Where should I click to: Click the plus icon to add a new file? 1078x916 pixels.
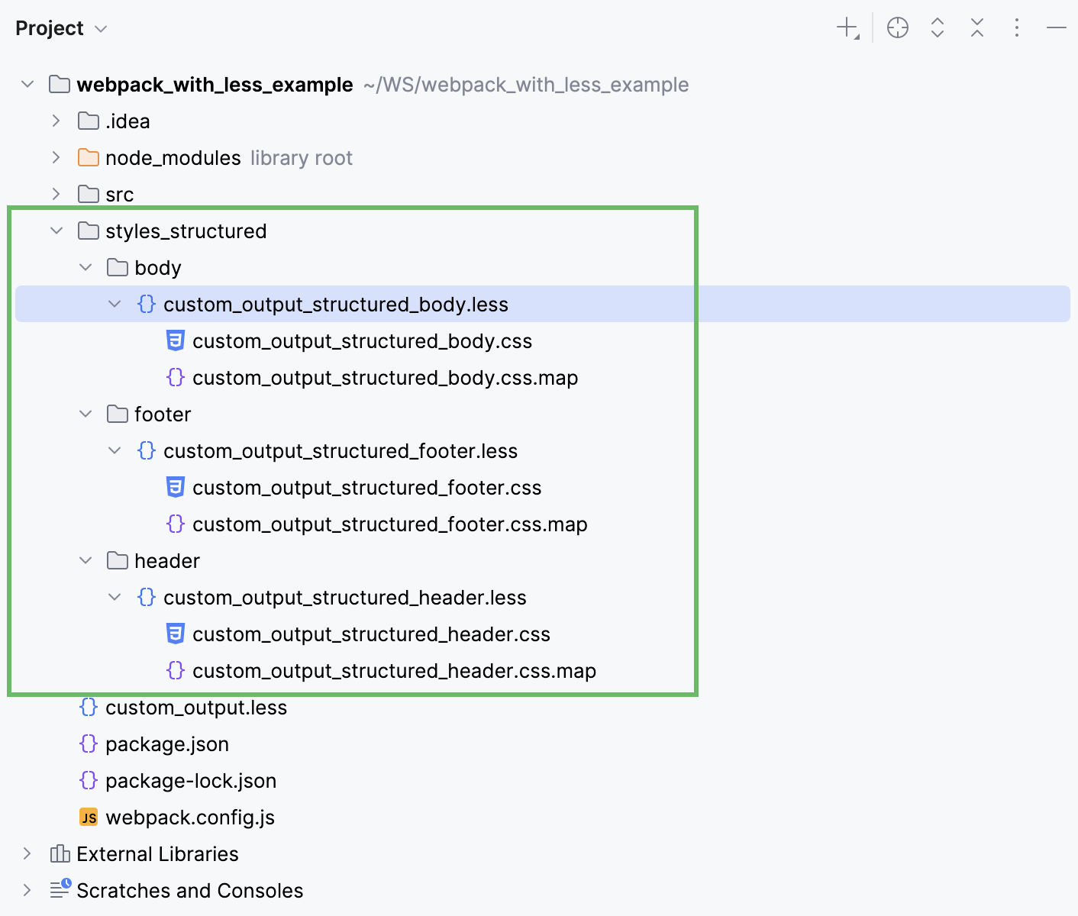pyautogui.click(x=846, y=27)
